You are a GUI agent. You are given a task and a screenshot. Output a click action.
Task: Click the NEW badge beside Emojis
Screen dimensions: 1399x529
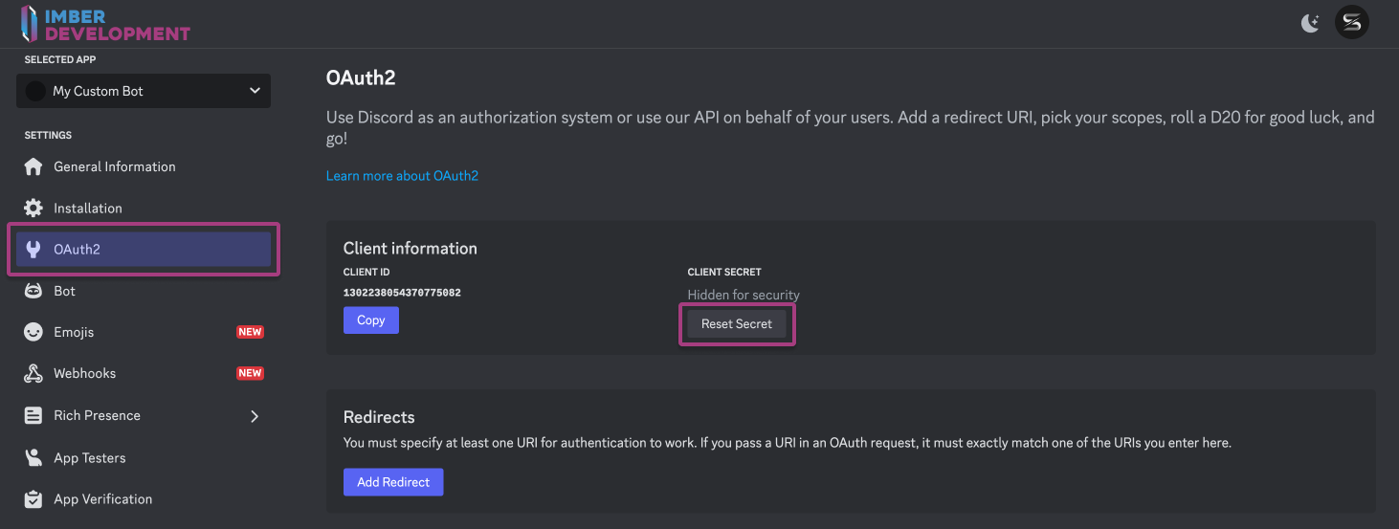coord(250,332)
